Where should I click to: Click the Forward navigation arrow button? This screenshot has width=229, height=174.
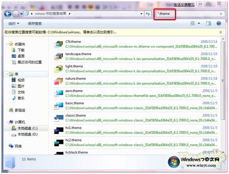[16, 14]
